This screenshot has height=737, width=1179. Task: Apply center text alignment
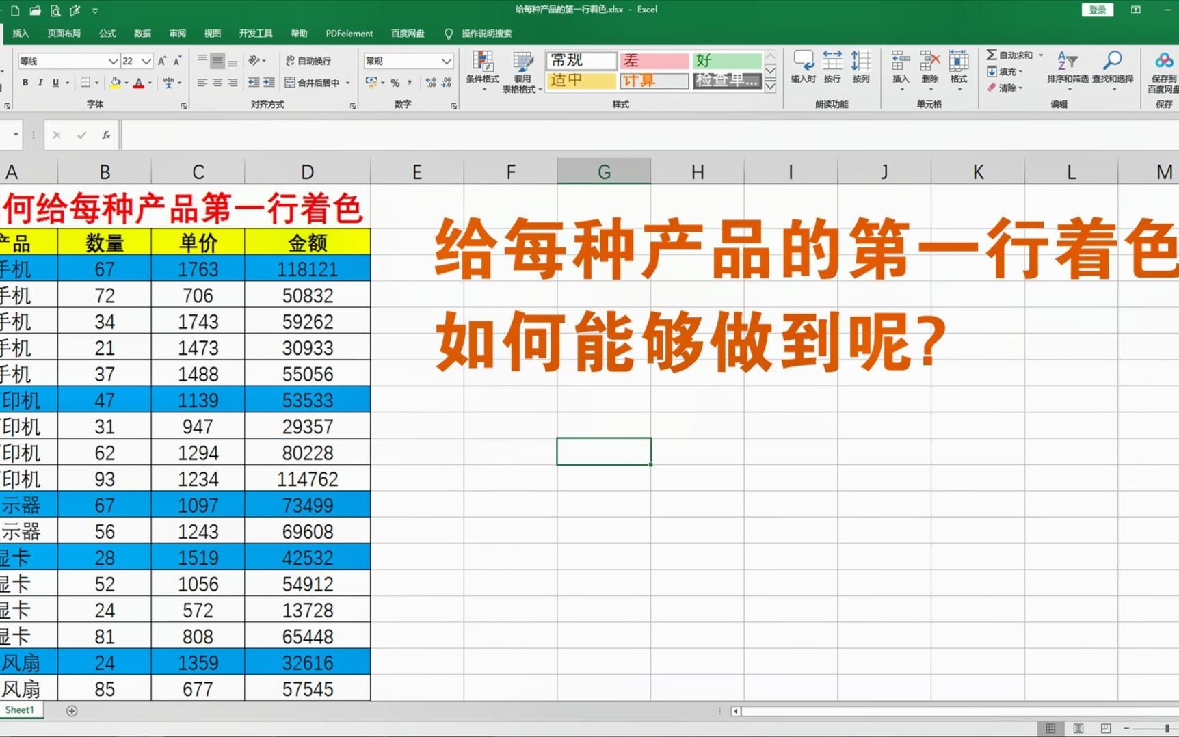coord(217,83)
